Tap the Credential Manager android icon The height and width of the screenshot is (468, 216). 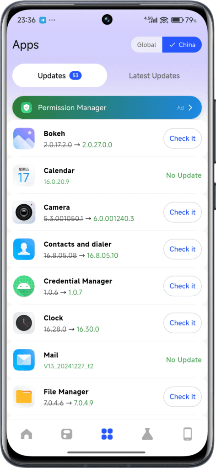(24, 286)
